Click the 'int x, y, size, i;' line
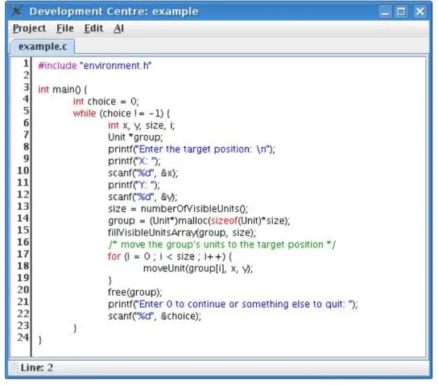438x385 pixels. [142, 125]
